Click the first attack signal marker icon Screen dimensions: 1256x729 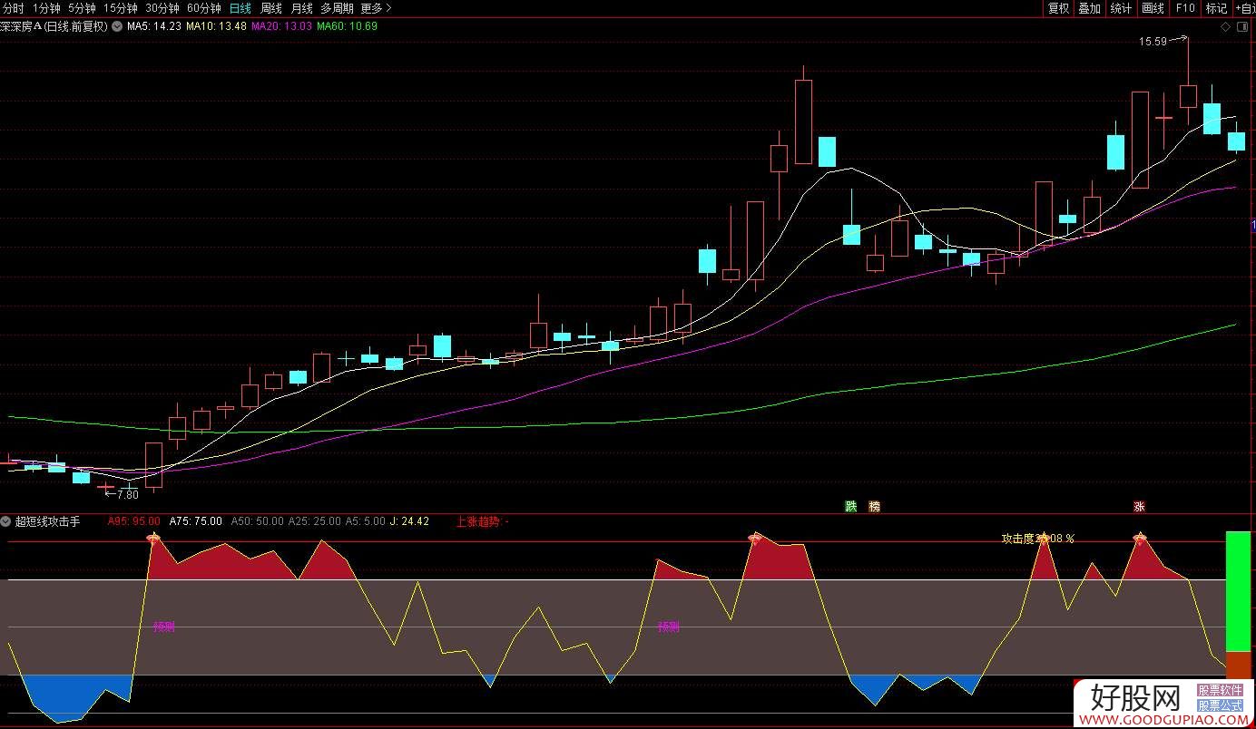tap(153, 539)
